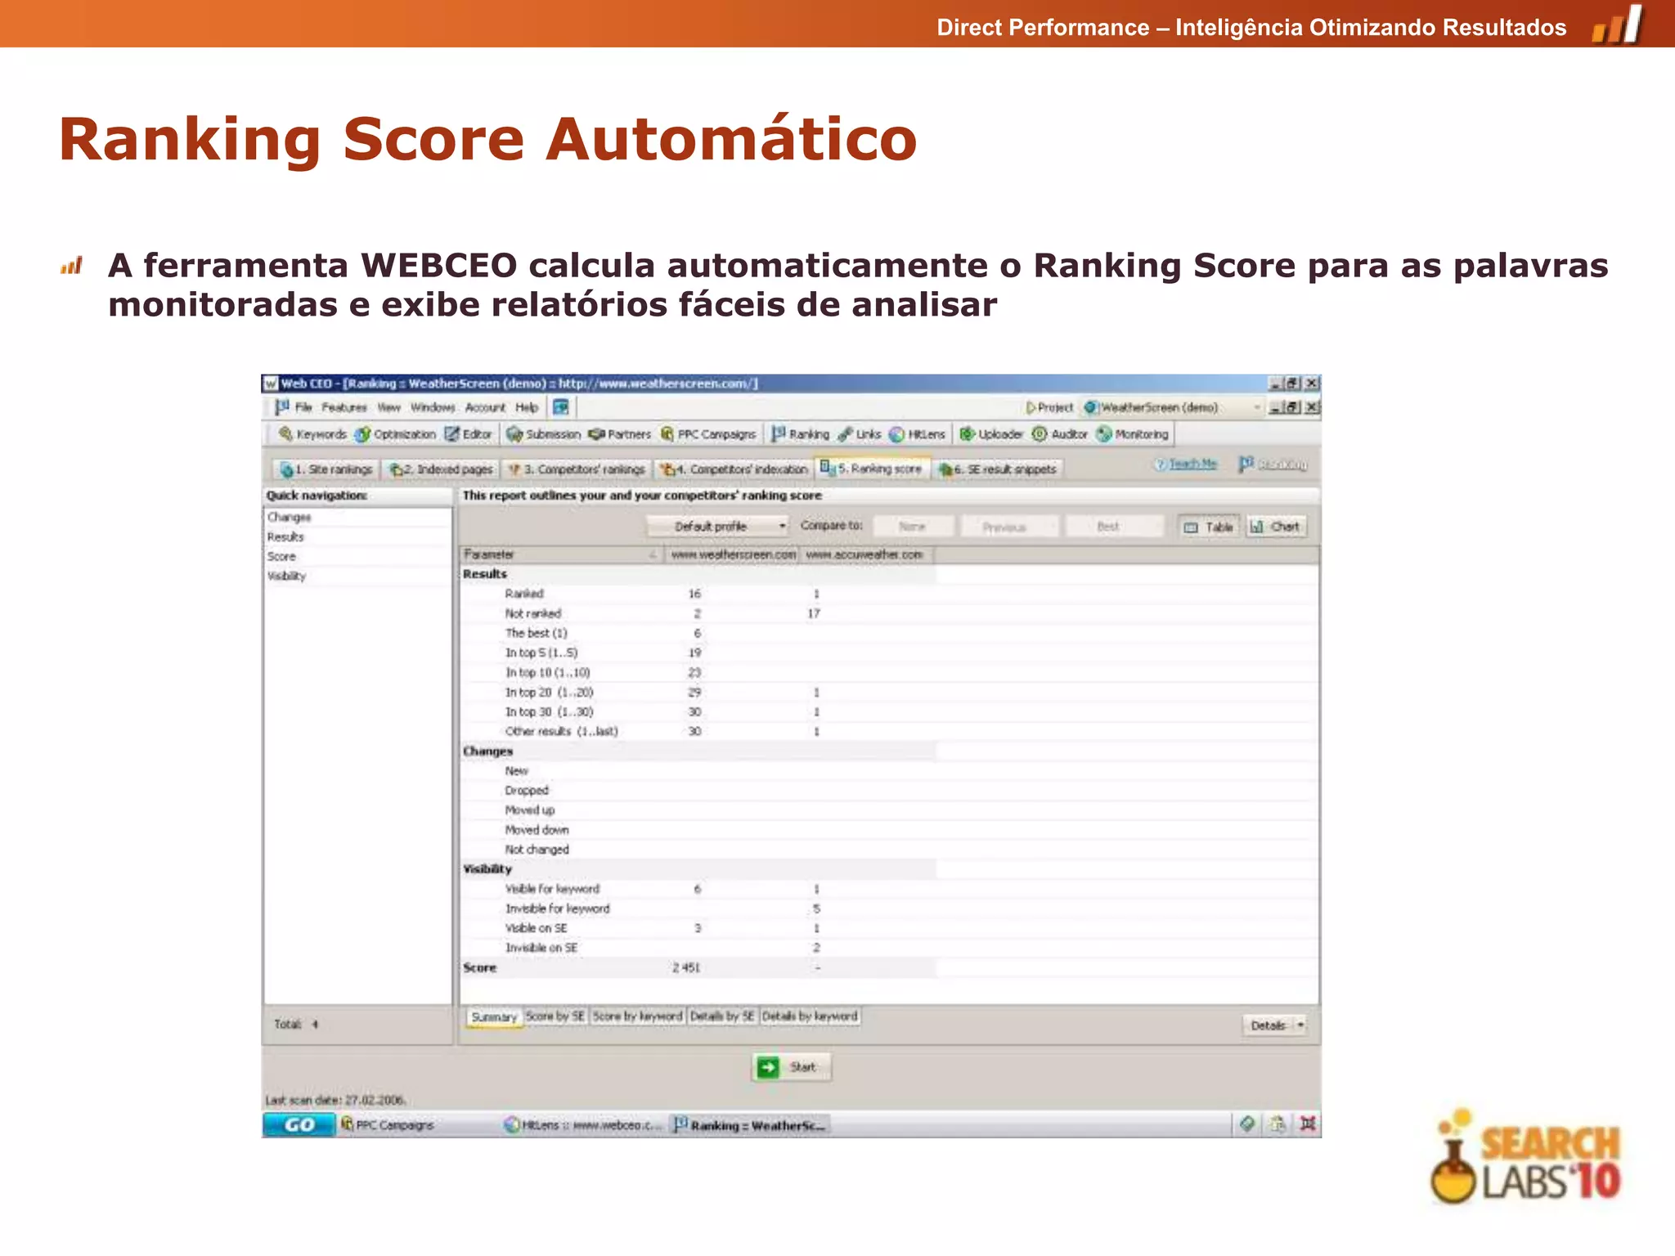The height and width of the screenshot is (1256, 1675).
Task: Open the Links tool
Action: click(x=859, y=434)
